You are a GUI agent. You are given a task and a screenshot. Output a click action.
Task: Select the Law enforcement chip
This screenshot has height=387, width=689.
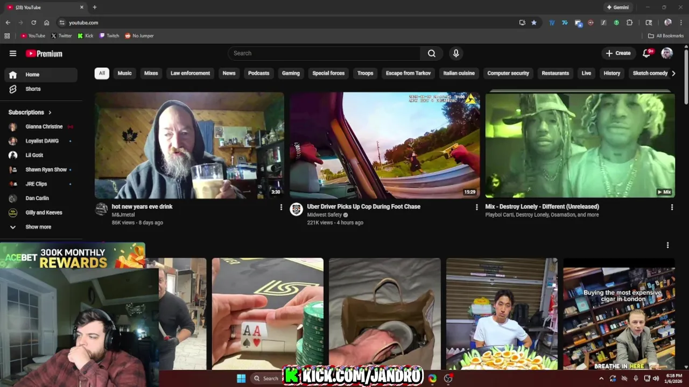point(190,73)
